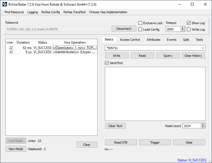Click the Visa Operation column header
This screenshot has height=163, width=212.
75,42
